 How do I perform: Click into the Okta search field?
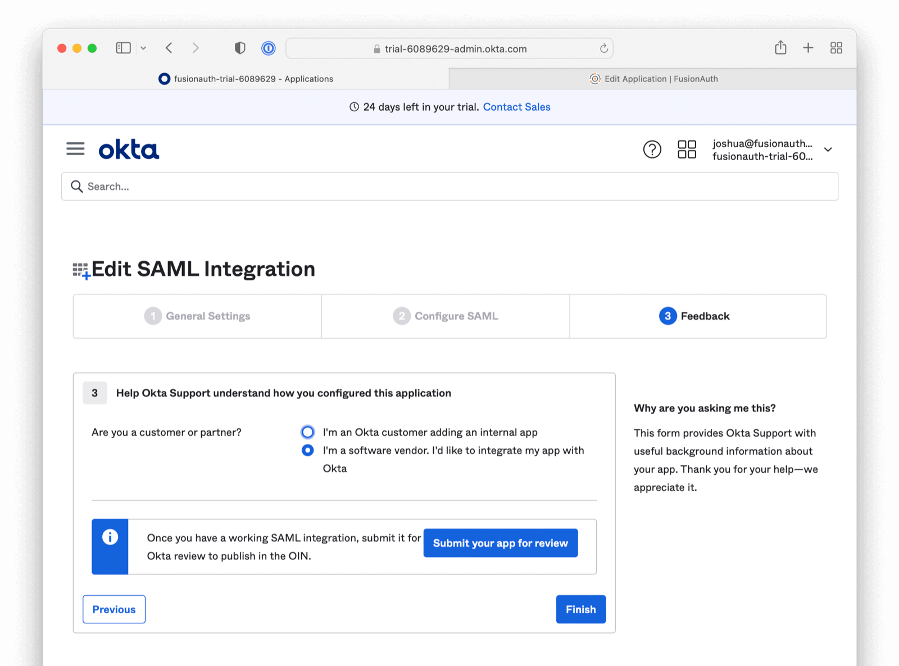coord(449,187)
